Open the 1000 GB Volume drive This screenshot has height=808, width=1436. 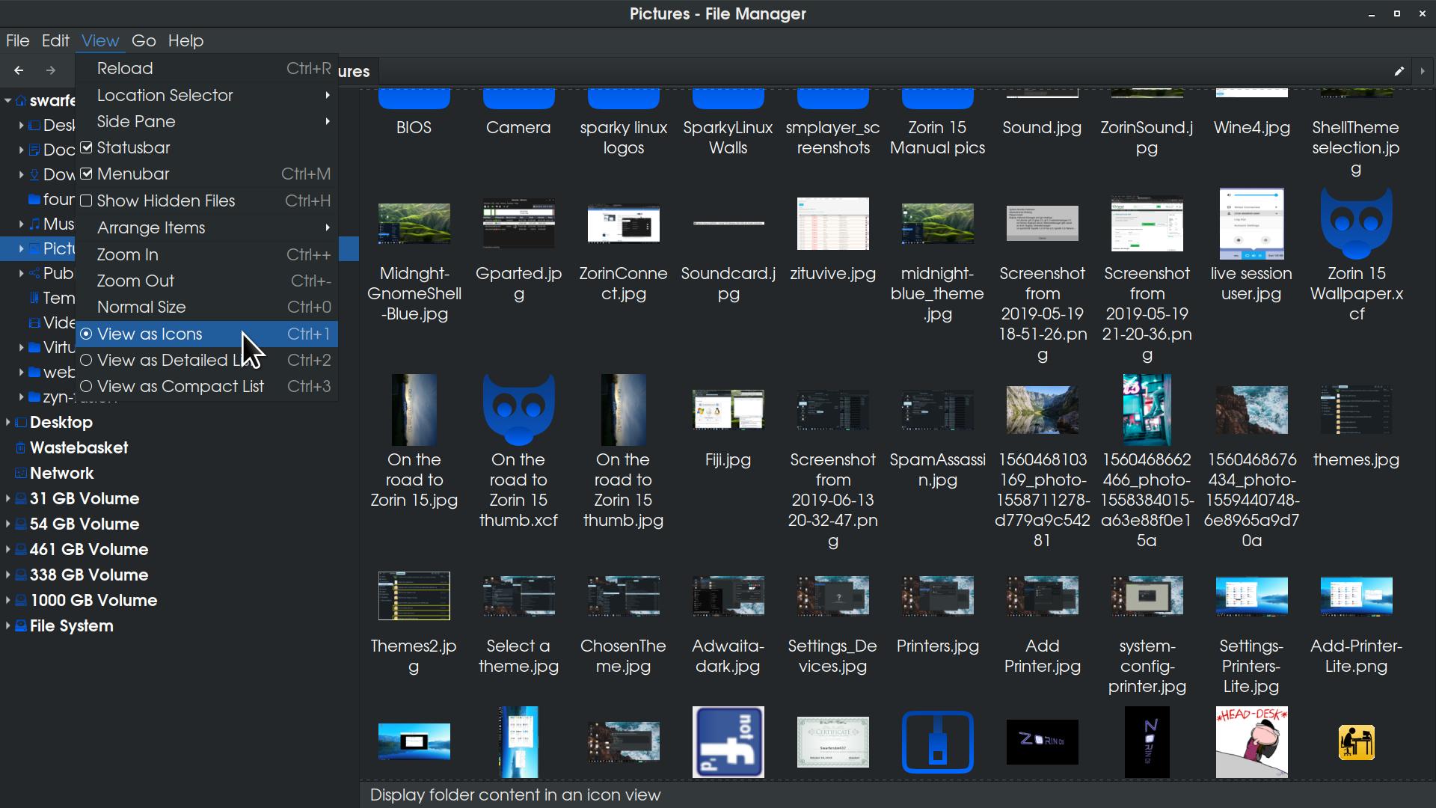point(93,600)
